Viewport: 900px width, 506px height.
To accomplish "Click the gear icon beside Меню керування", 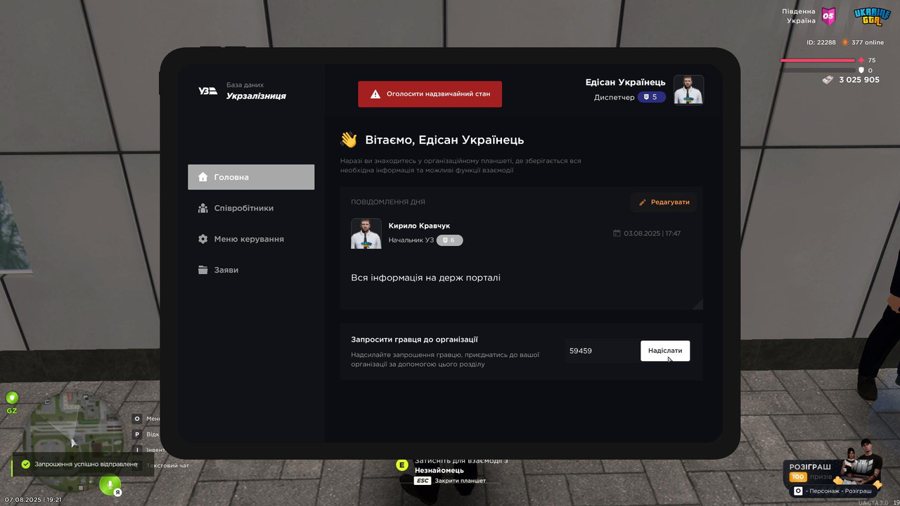I will (203, 239).
